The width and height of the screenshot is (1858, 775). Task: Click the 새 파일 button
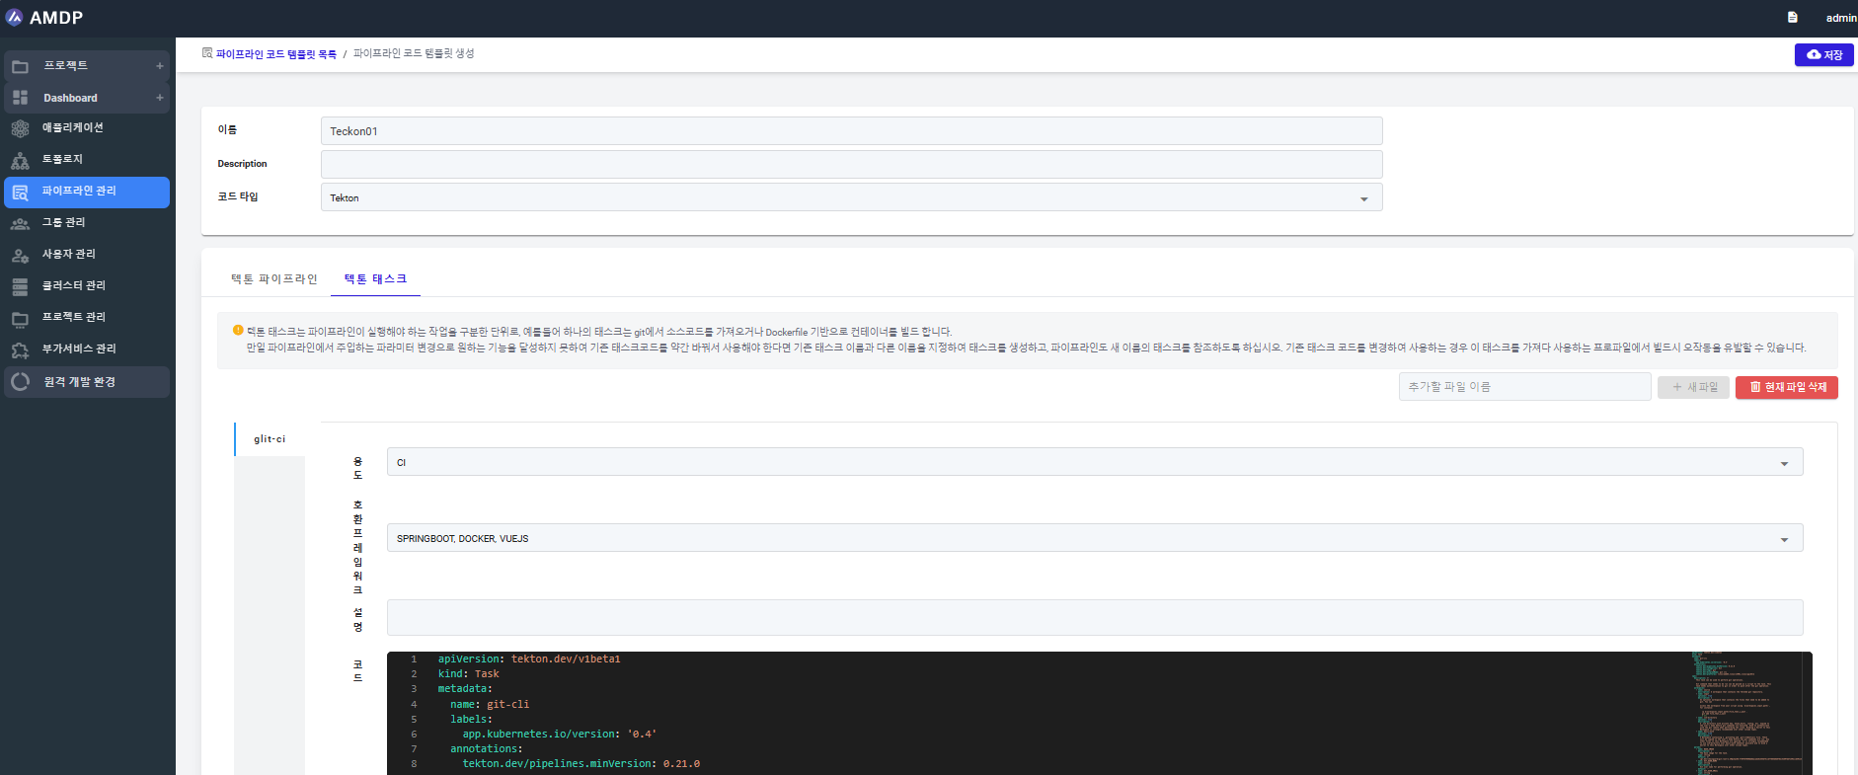1694,387
